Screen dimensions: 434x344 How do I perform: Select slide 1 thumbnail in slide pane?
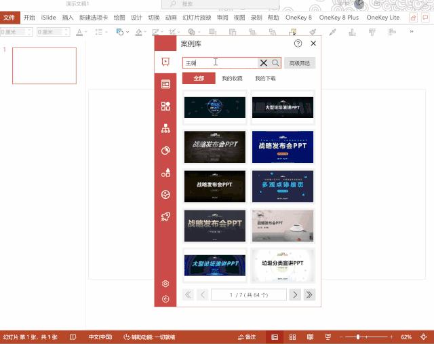pos(44,66)
